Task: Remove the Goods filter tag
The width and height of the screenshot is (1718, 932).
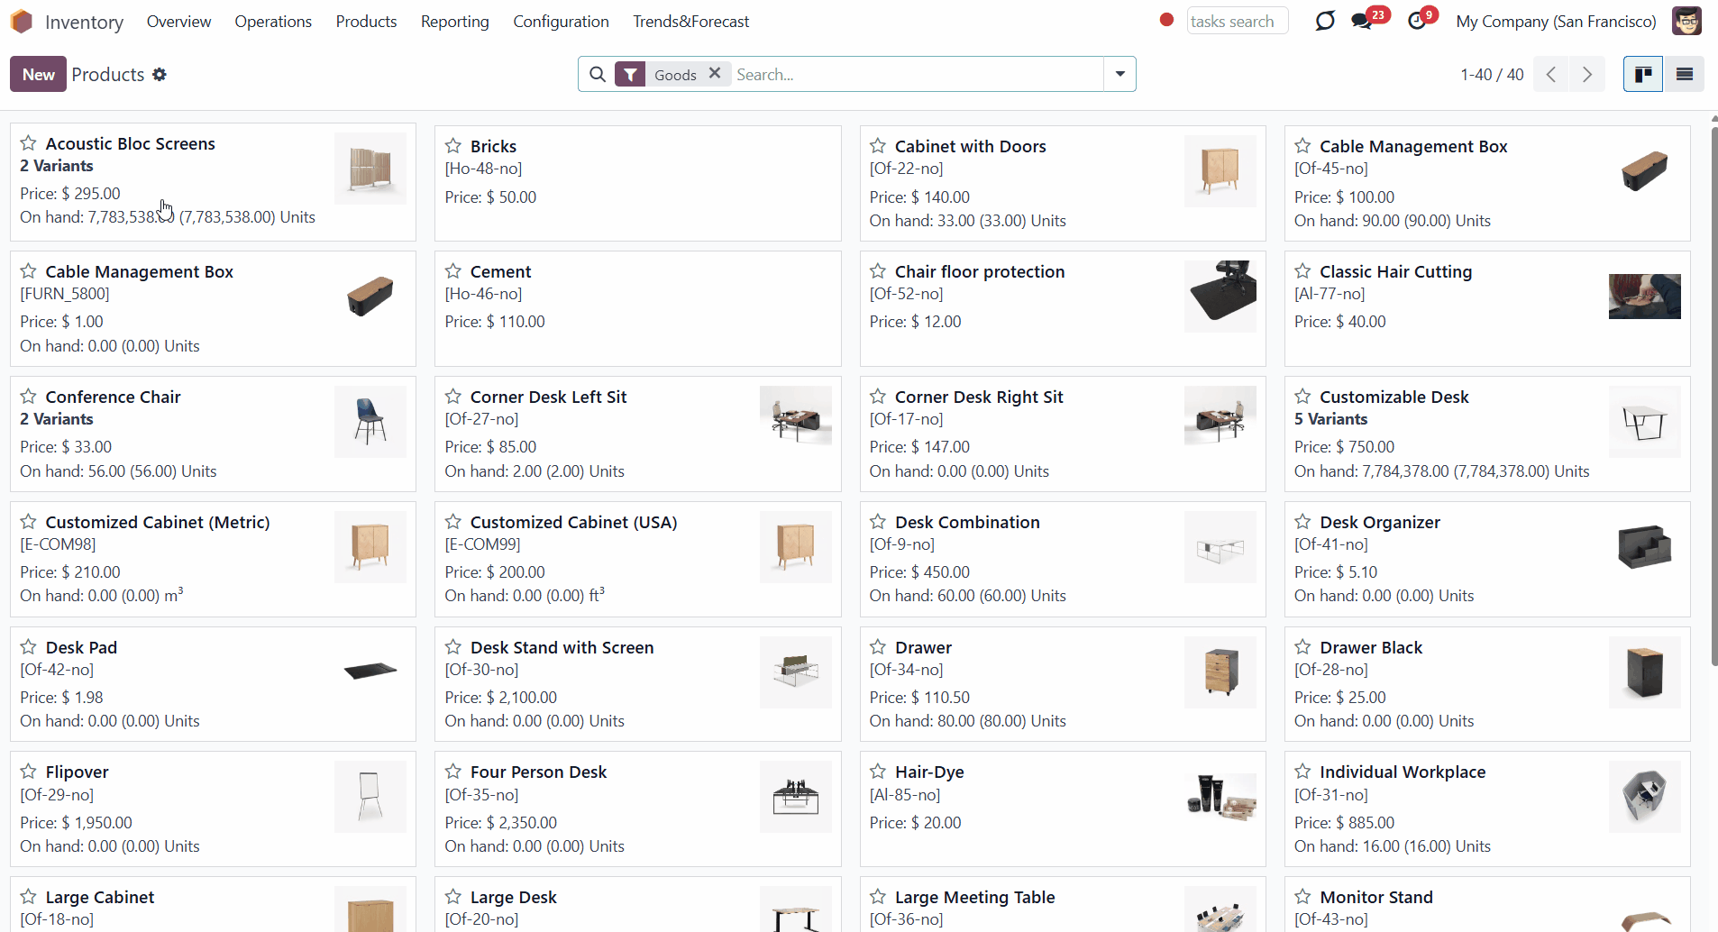Action: pos(715,74)
